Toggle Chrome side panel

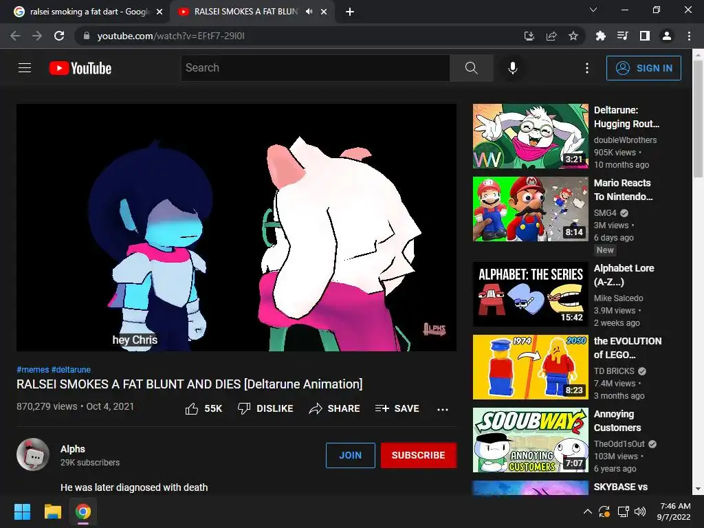[x=645, y=36]
